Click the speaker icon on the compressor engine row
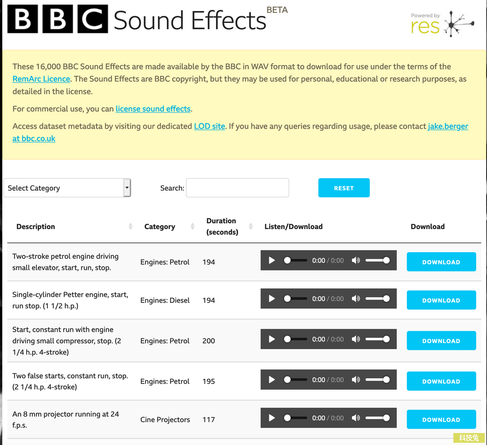 [x=356, y=339]
